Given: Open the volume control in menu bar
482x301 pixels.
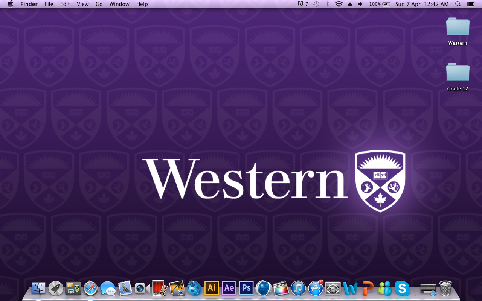Looking at the screenshot, I should coord(360,4).
